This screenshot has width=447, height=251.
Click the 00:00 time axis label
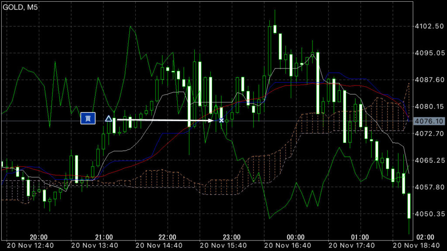(296, 237)
